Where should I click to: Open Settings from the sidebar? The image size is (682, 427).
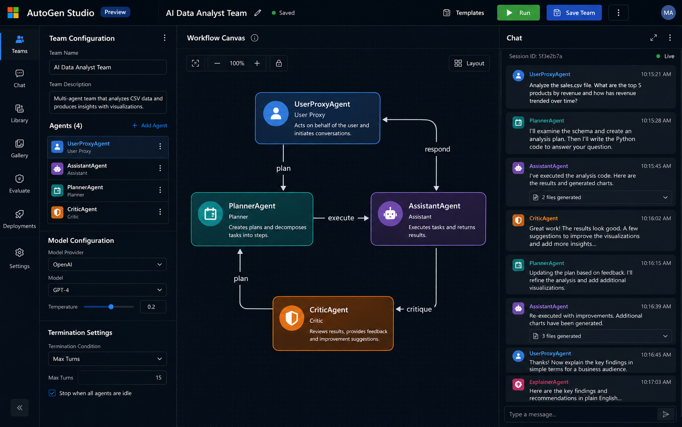click(x=19, y=259)
